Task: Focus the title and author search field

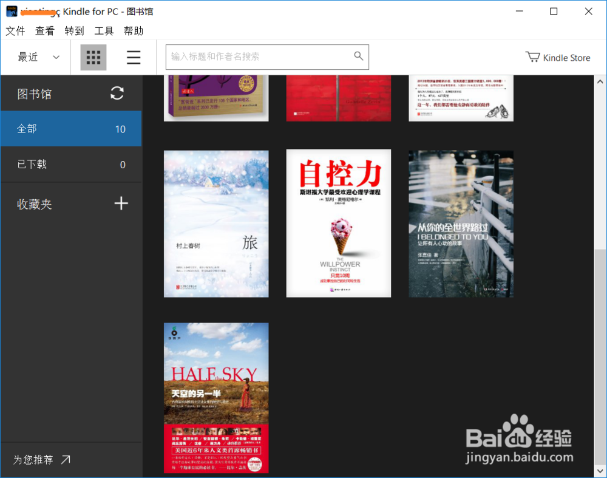Action: (267, 57)
